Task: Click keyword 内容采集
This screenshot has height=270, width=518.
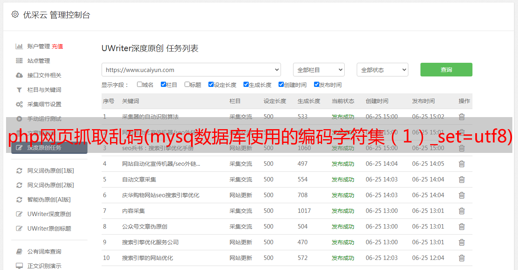Action: (x=133, y=211)
